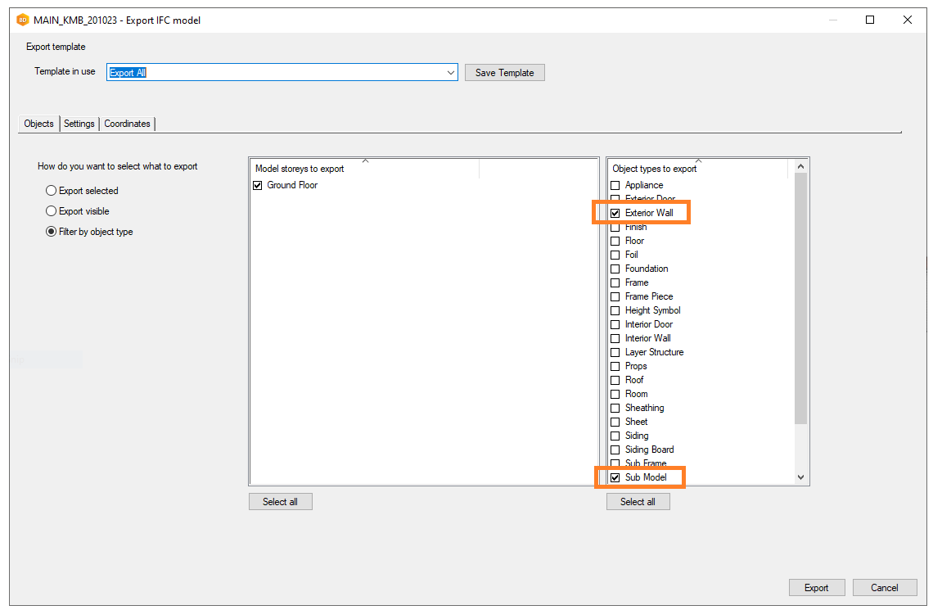
Task: Sort by Model storeys to export header
Action: pos(364,169)
